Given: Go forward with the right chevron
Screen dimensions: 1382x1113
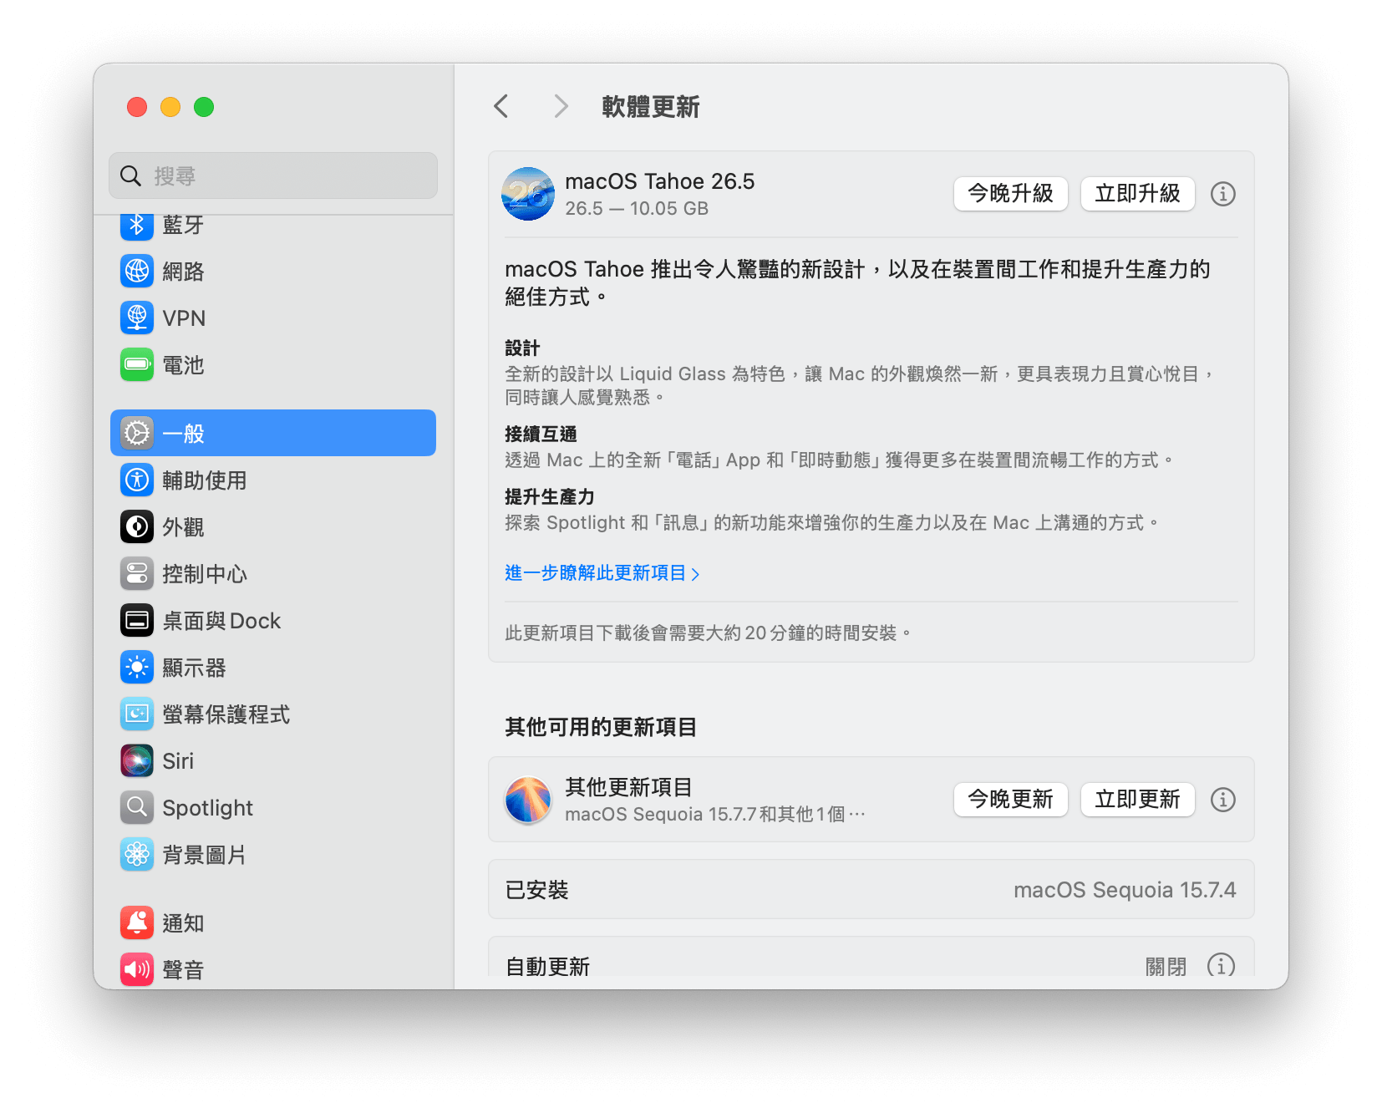Looking at the screenshot, I should [x=561, y=106].
